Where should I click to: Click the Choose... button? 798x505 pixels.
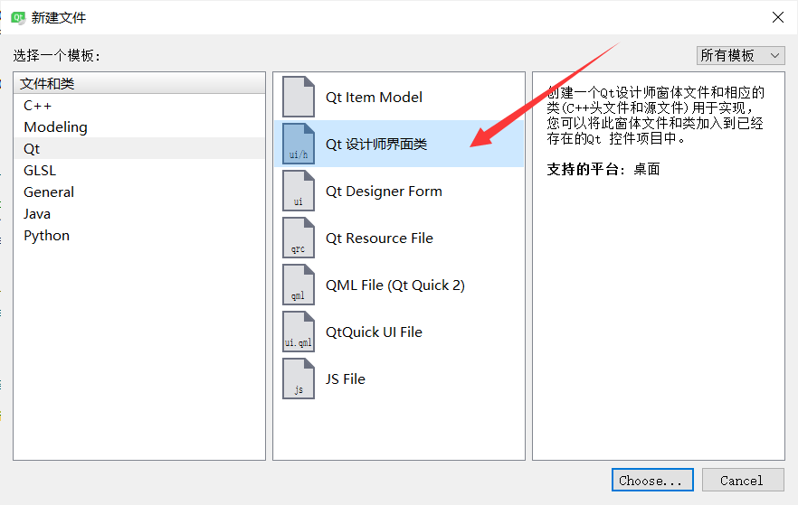click(x=652, y=480)
